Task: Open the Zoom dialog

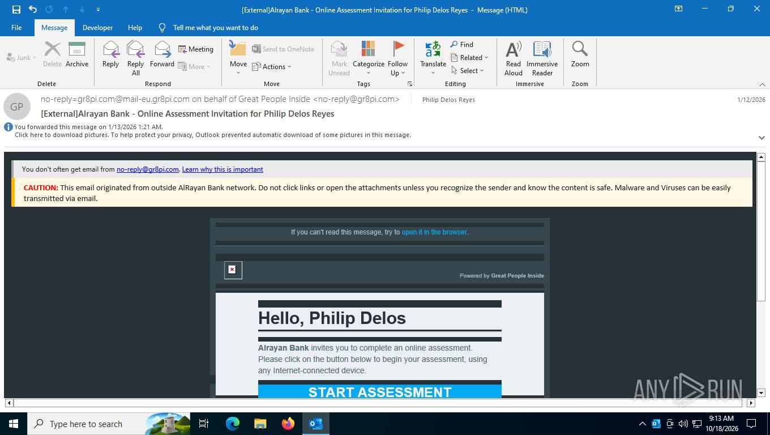Action: [x=580, y=54]
